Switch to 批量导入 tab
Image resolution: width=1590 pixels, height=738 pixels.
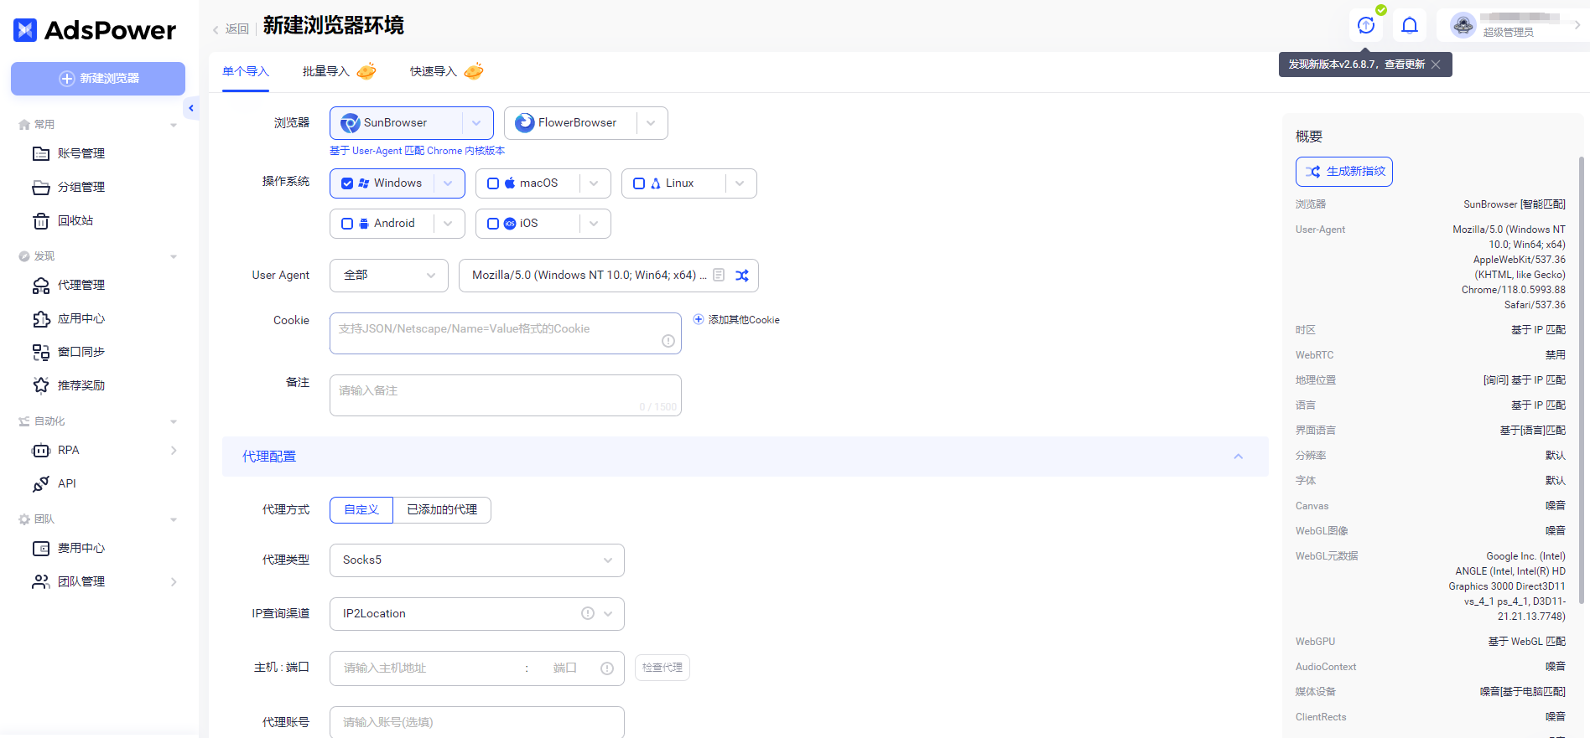(326, 72)
